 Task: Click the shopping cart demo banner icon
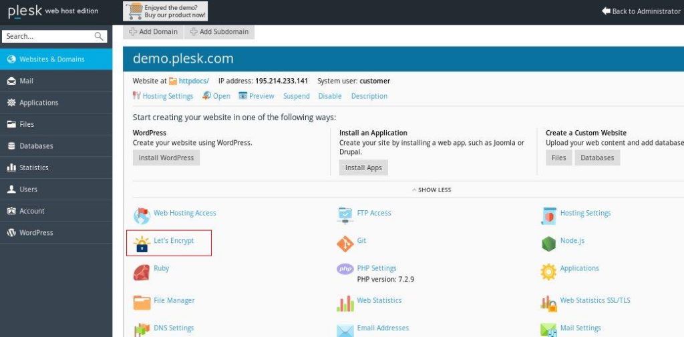click(x=134, y=11)
